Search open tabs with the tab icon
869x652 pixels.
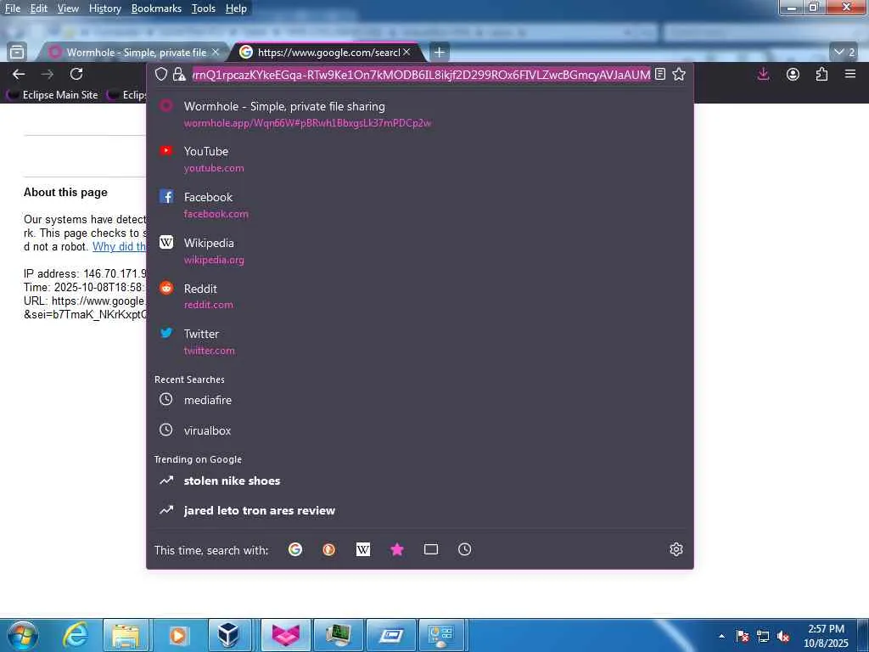(431, 549)
